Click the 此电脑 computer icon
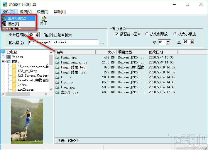 click(3, 52)
